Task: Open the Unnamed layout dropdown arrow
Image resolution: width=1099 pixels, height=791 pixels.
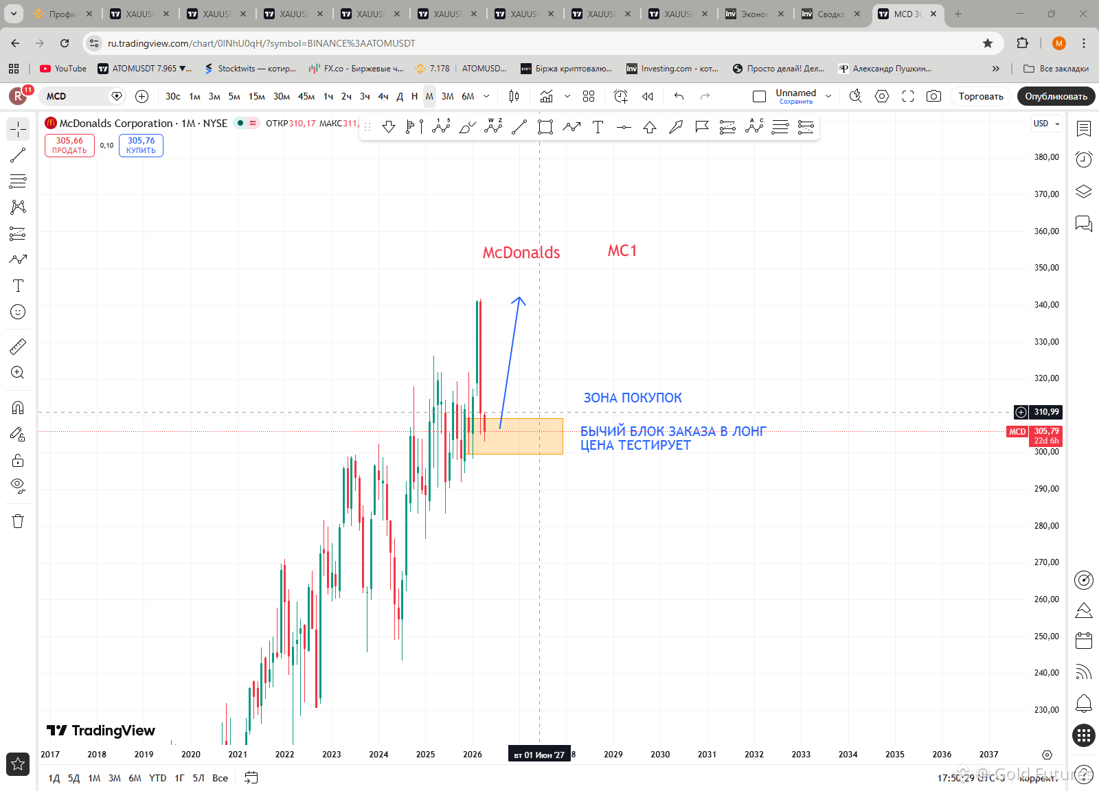Action: coord(828,96)
